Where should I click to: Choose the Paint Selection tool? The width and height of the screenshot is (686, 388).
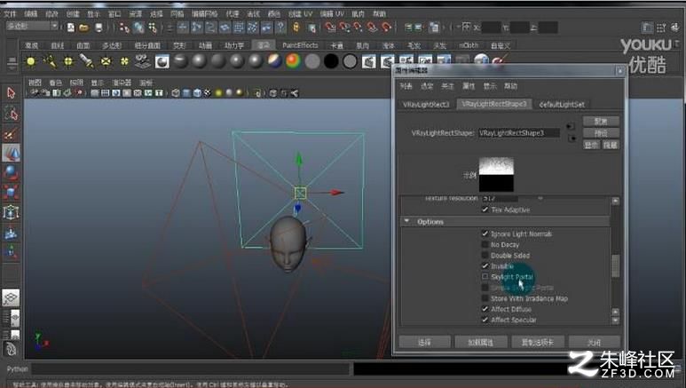[11, 134]
